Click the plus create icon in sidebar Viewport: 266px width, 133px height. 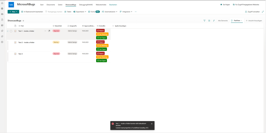(2, 42)
